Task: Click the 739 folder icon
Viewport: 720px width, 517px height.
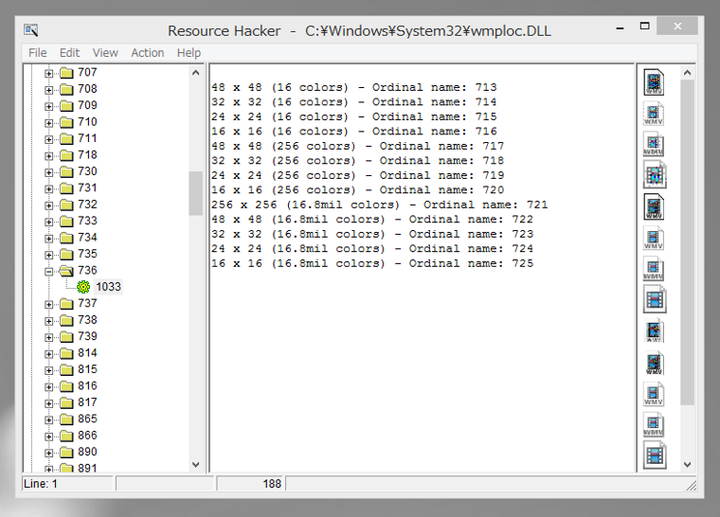Action: (x=67, y=336)
